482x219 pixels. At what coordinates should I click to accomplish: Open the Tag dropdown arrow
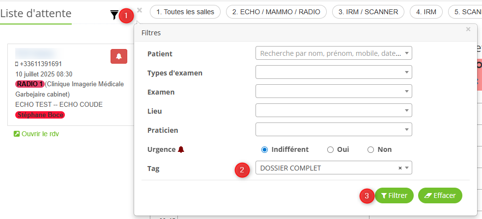(407, 168)
